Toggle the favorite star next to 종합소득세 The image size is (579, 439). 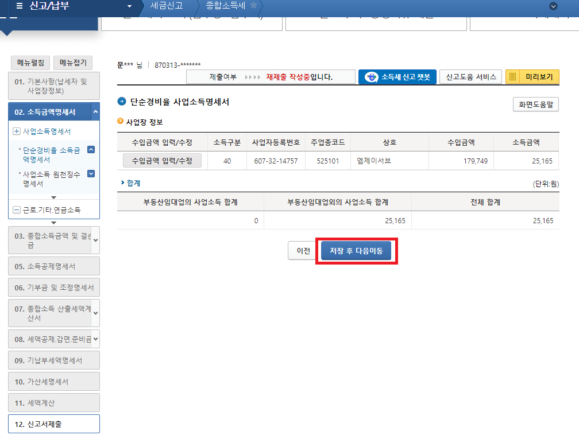[x=253, y=5]
